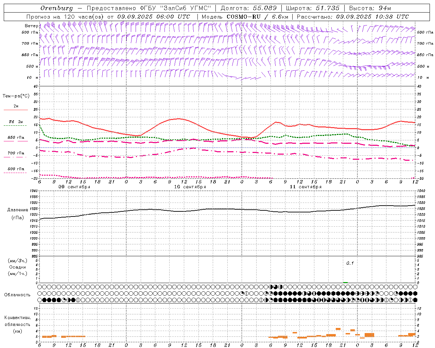Click the Конвективн. convective cloud label

click(17, 318)
